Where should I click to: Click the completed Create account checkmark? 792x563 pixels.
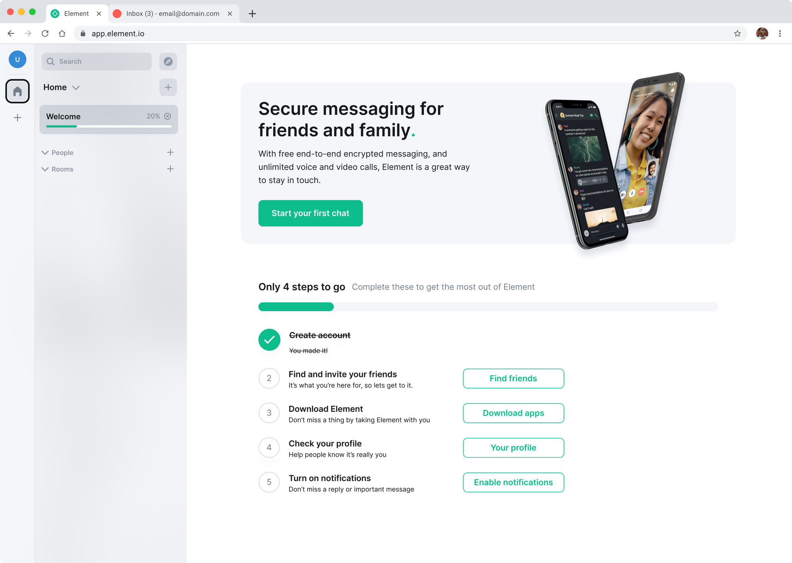click(269, 340)
